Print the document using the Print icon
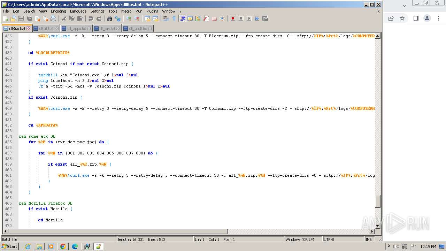 tap(53, 18)
